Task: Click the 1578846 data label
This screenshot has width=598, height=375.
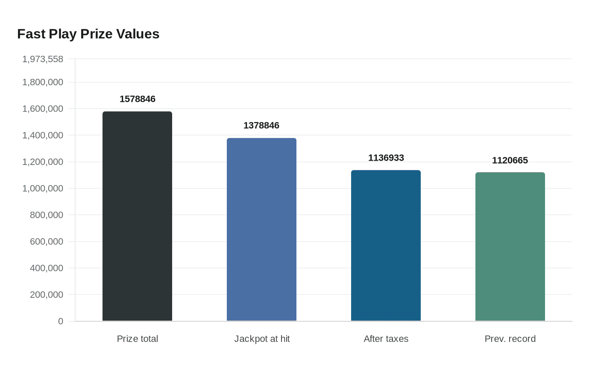Action: pyautogui.click(x=138, y=99)
